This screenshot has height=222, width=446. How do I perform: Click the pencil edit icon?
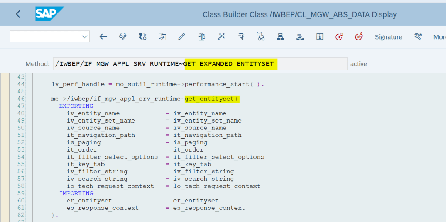pos(182,36)
